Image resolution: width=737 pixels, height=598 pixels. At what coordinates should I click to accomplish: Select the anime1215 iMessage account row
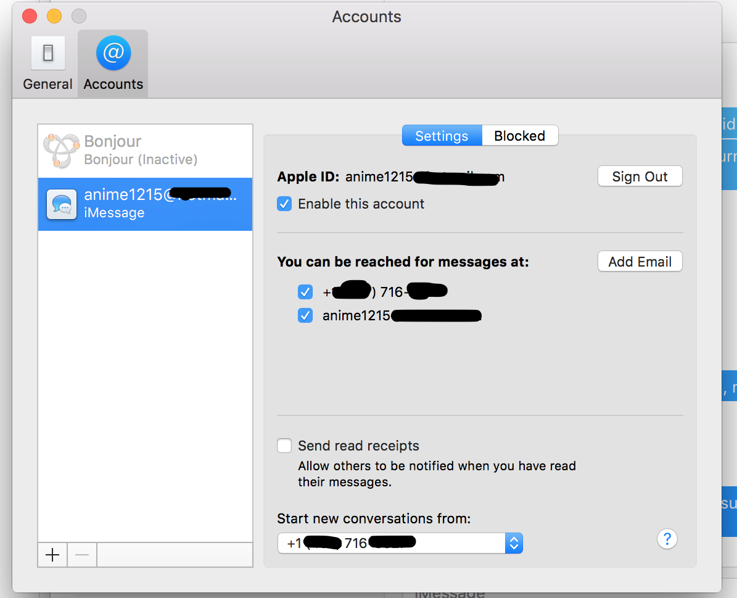tap(145, 204)
